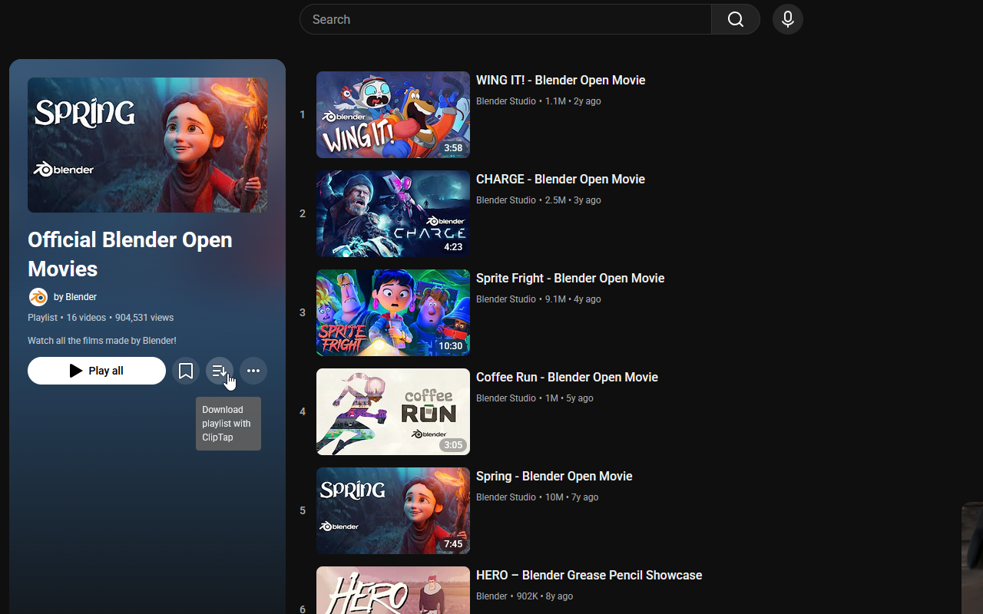Click the 'Playlist • 16 videos • 904,531 views' text
Screen dimensions: 983x614
[x=101, y=318]
